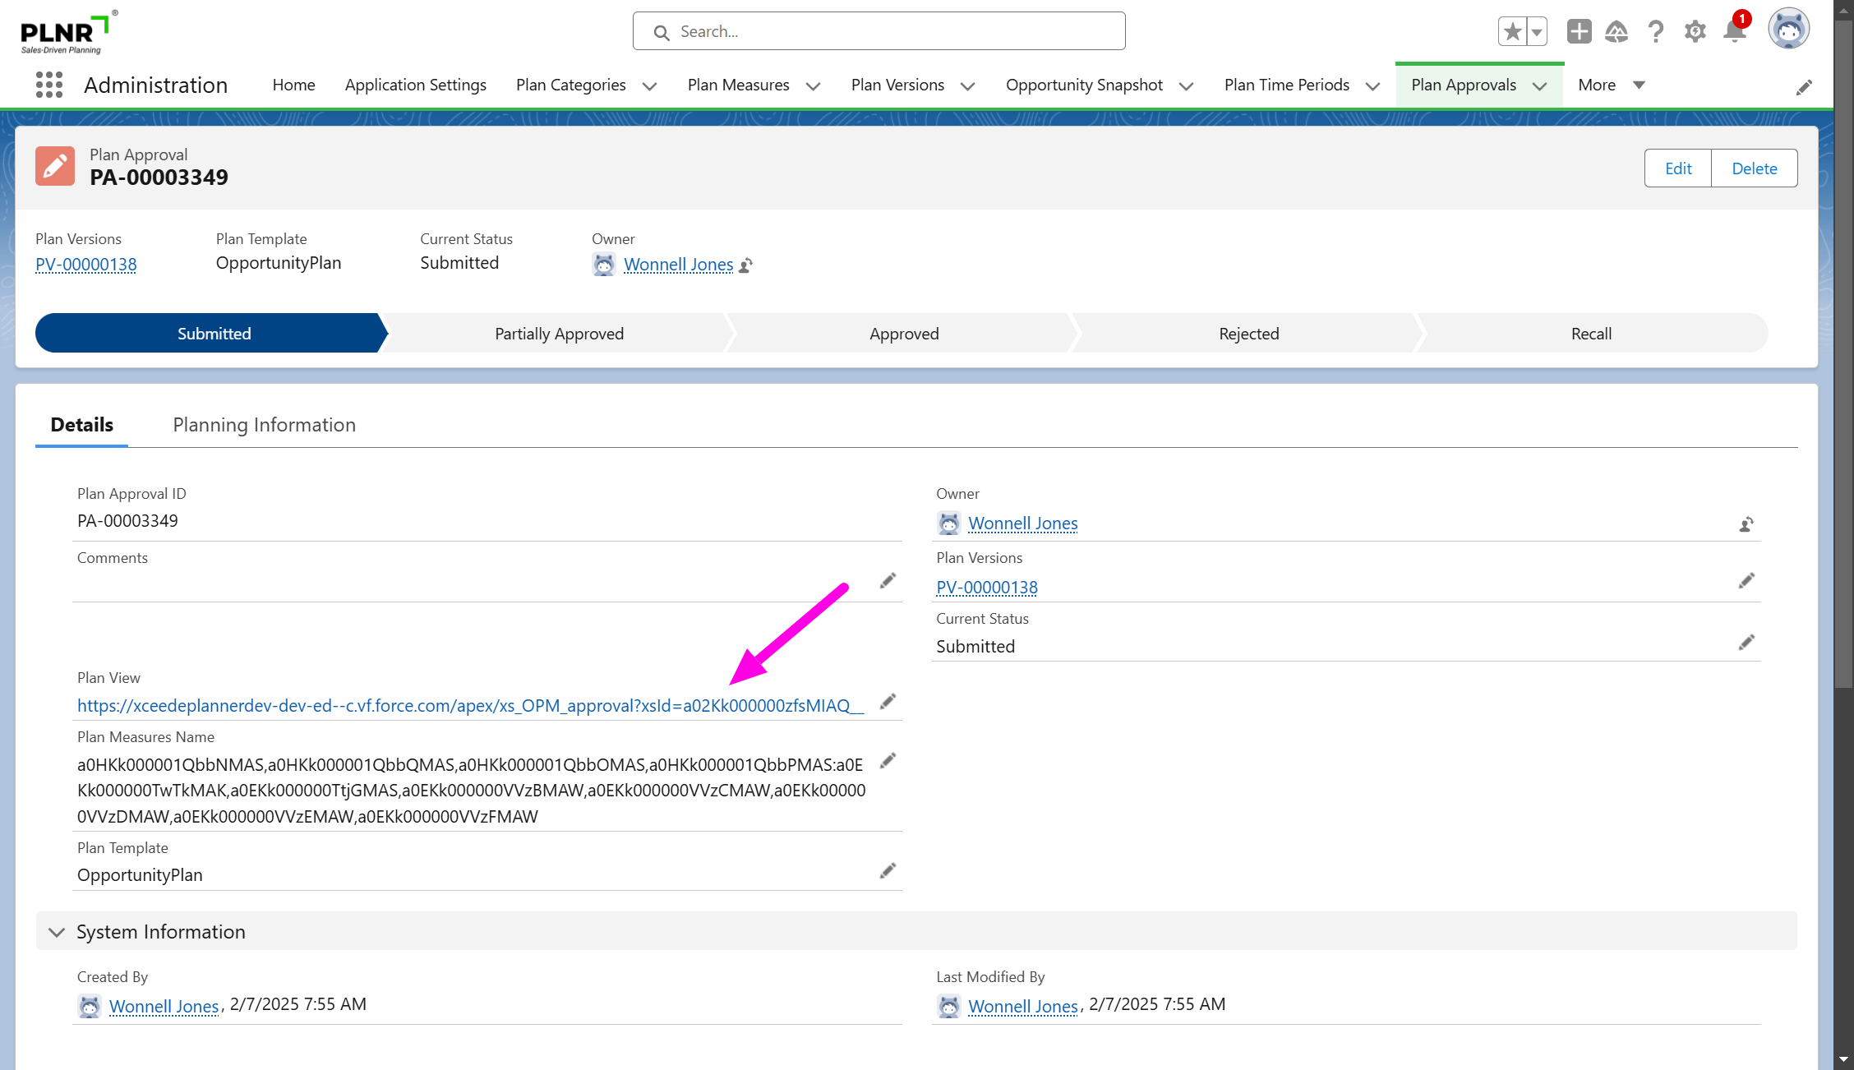Select the Approved stage in path
Image resolution: width=1854 pixels, height=1070 pixels.
tap(903, 334)
